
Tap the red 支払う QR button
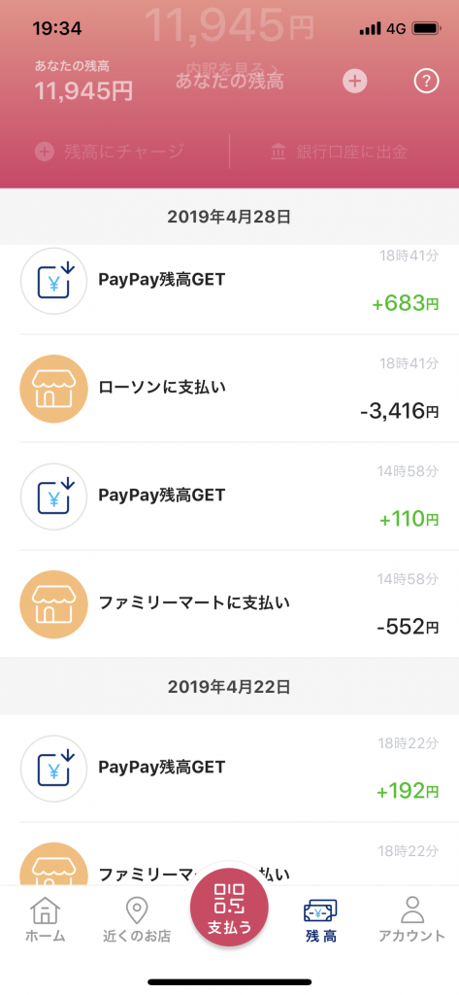click(x=229, y=907)
